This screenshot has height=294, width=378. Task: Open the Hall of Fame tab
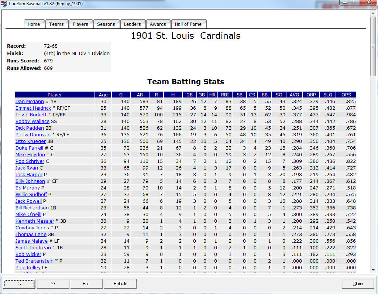[188, 24]
